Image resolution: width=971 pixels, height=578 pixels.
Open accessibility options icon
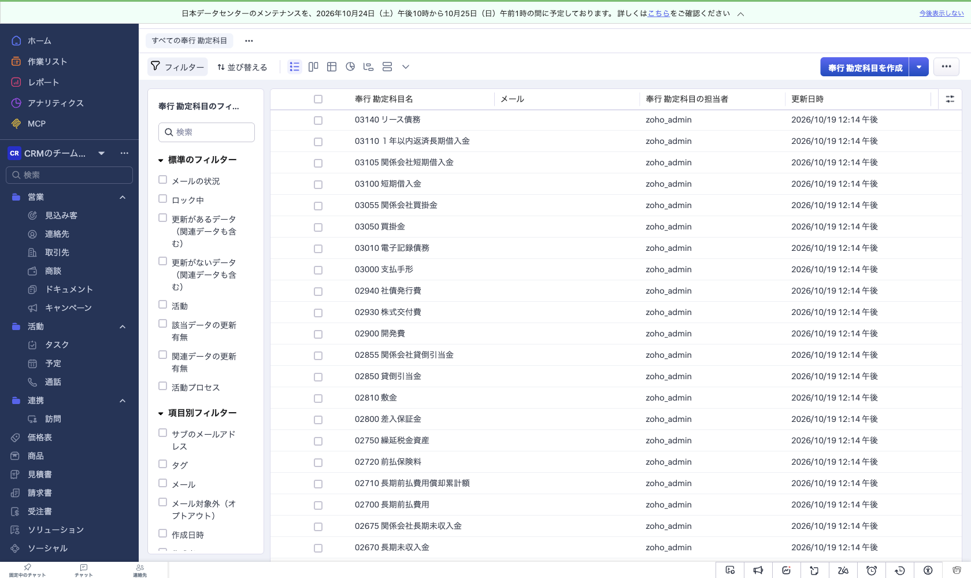click(x=928, y=570)
